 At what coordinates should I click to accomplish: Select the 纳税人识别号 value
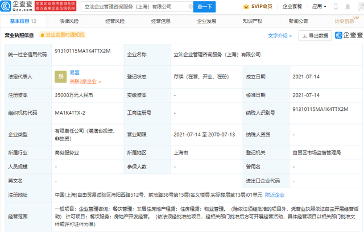point(320,109)
